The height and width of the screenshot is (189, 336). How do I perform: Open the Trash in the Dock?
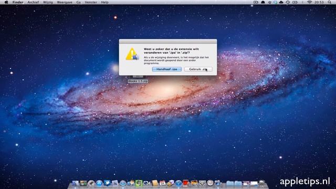[x=262, y=183]
